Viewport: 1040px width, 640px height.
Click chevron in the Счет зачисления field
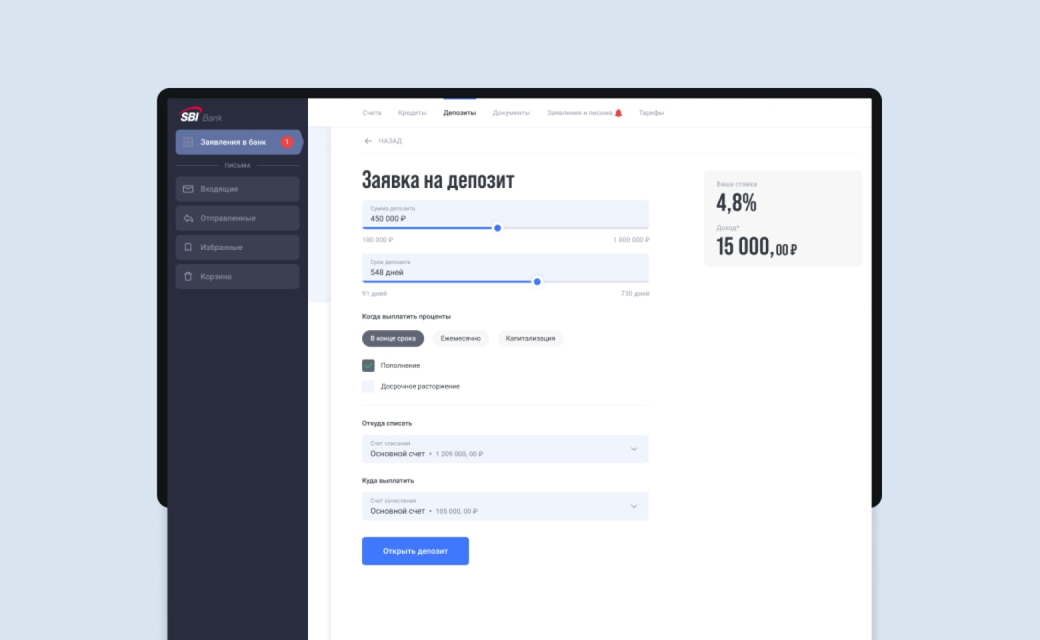point(634,506)
